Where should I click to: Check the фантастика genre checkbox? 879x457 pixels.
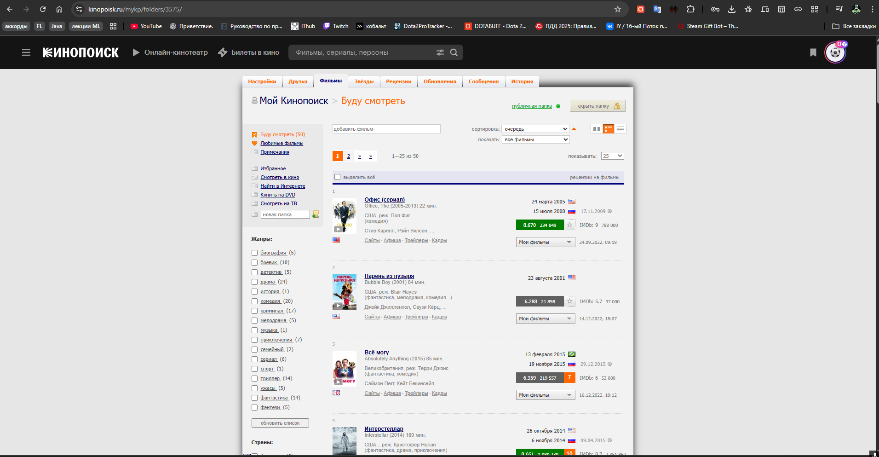point(254,398)
